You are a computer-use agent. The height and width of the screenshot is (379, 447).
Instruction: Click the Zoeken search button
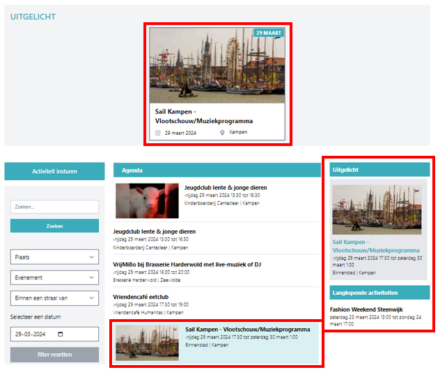click(x=54, y=226)
